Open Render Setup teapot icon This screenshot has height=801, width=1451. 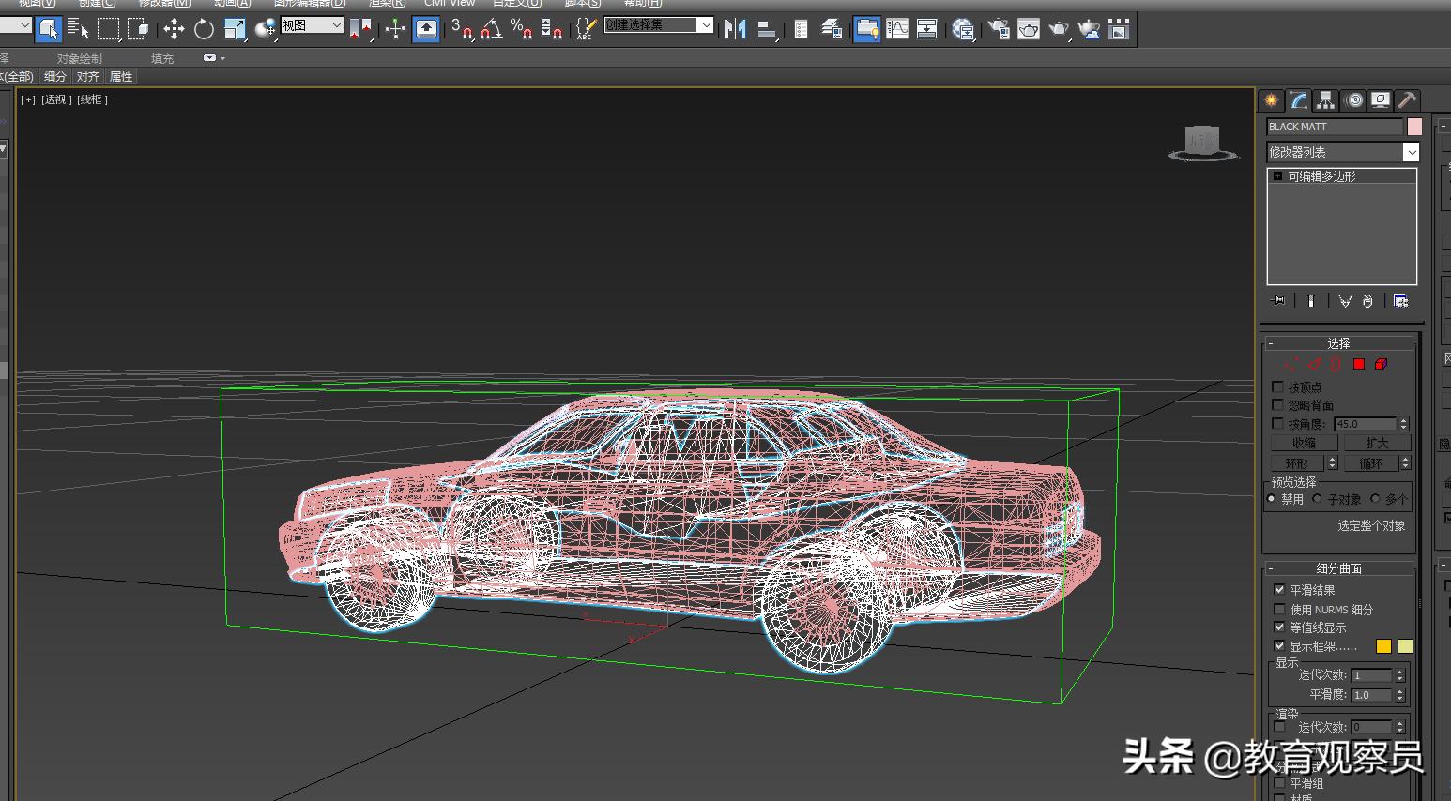[x=999, y=29]
